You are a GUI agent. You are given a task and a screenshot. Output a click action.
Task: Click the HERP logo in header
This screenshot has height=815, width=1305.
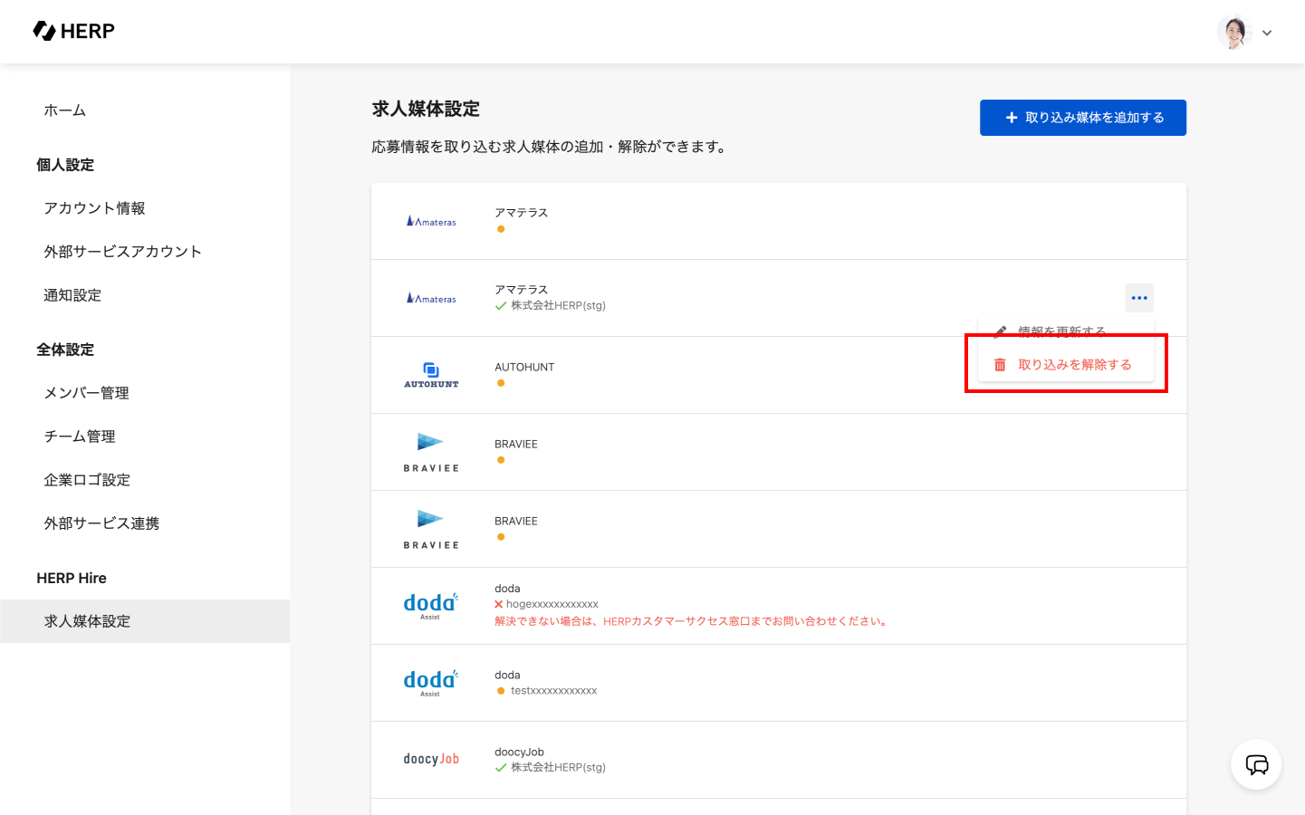pos(73,32)
